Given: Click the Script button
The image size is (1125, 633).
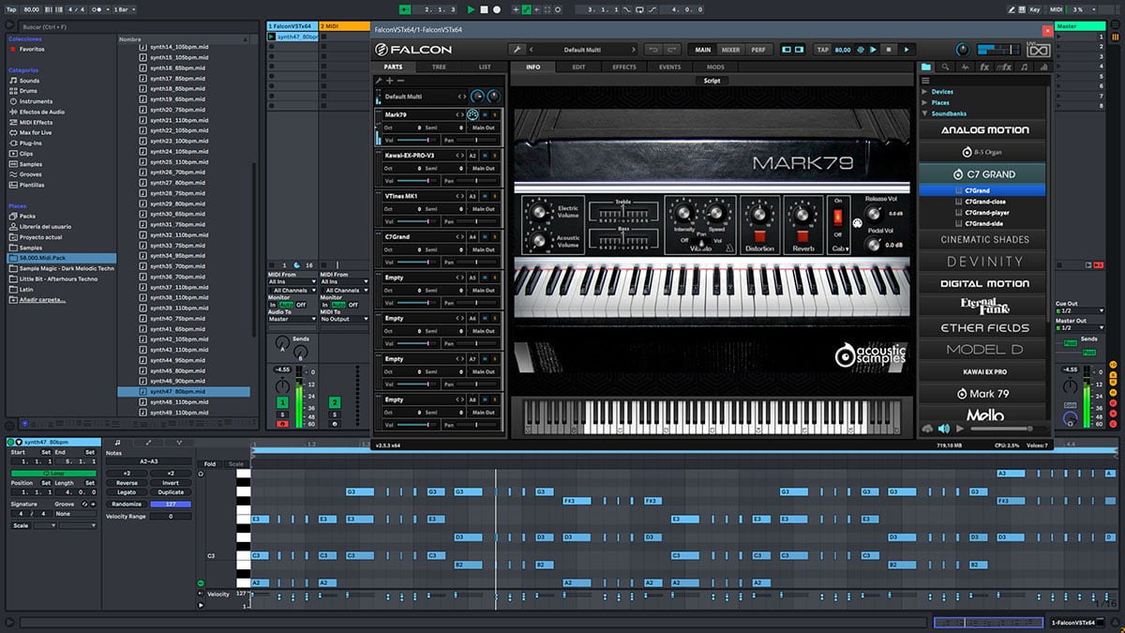Looking at the screenshot, I should [712, 81].
